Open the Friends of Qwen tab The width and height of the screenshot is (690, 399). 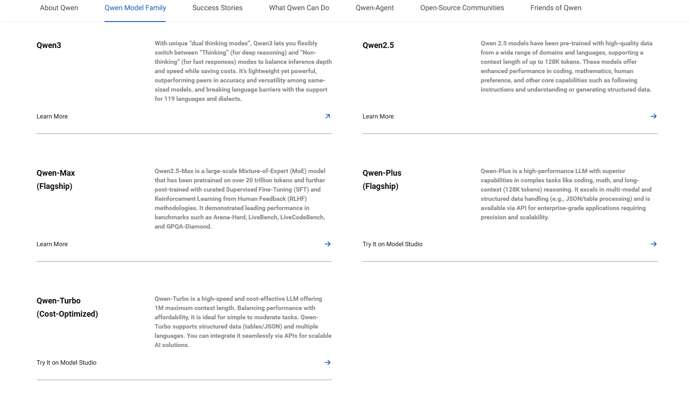(x=556, y=8)
